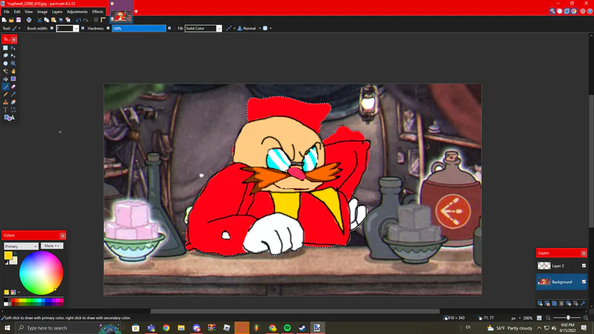Toggle the rulers icon
The width and height of the screenshot is (594, 334).
(103, 20)
